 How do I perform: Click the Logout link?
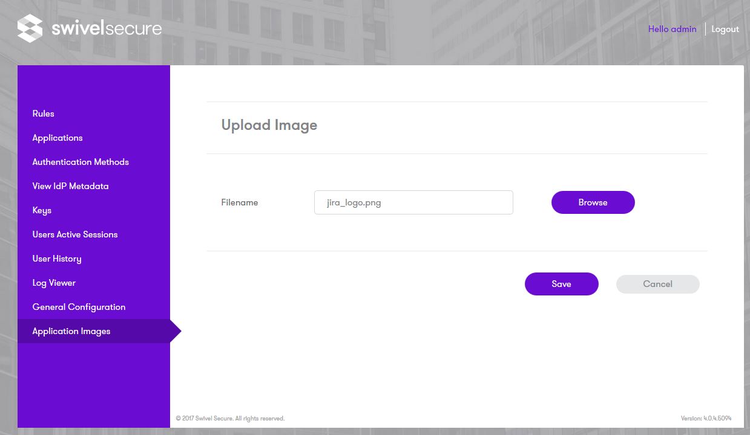pos(725,29)
